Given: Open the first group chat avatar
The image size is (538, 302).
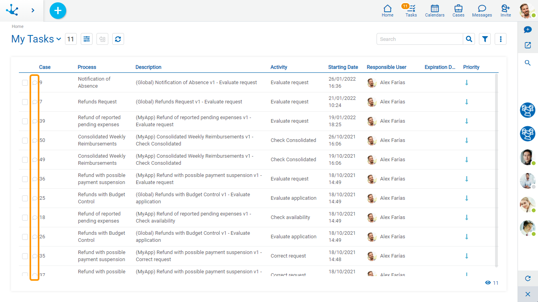Looking at the screenshot, I should [x=528, y=110].
